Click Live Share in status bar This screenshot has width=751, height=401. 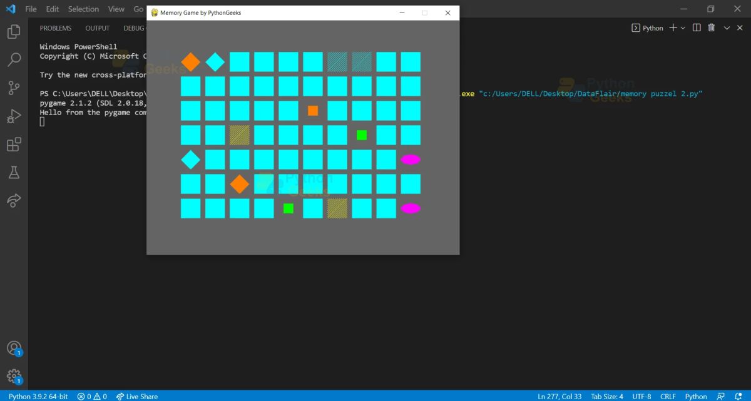(x=137, y=396)
